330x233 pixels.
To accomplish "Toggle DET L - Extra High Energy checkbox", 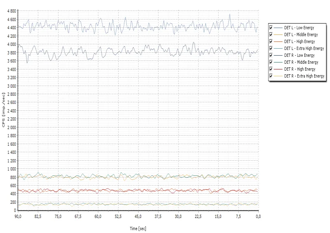I will tap(271, 48).
